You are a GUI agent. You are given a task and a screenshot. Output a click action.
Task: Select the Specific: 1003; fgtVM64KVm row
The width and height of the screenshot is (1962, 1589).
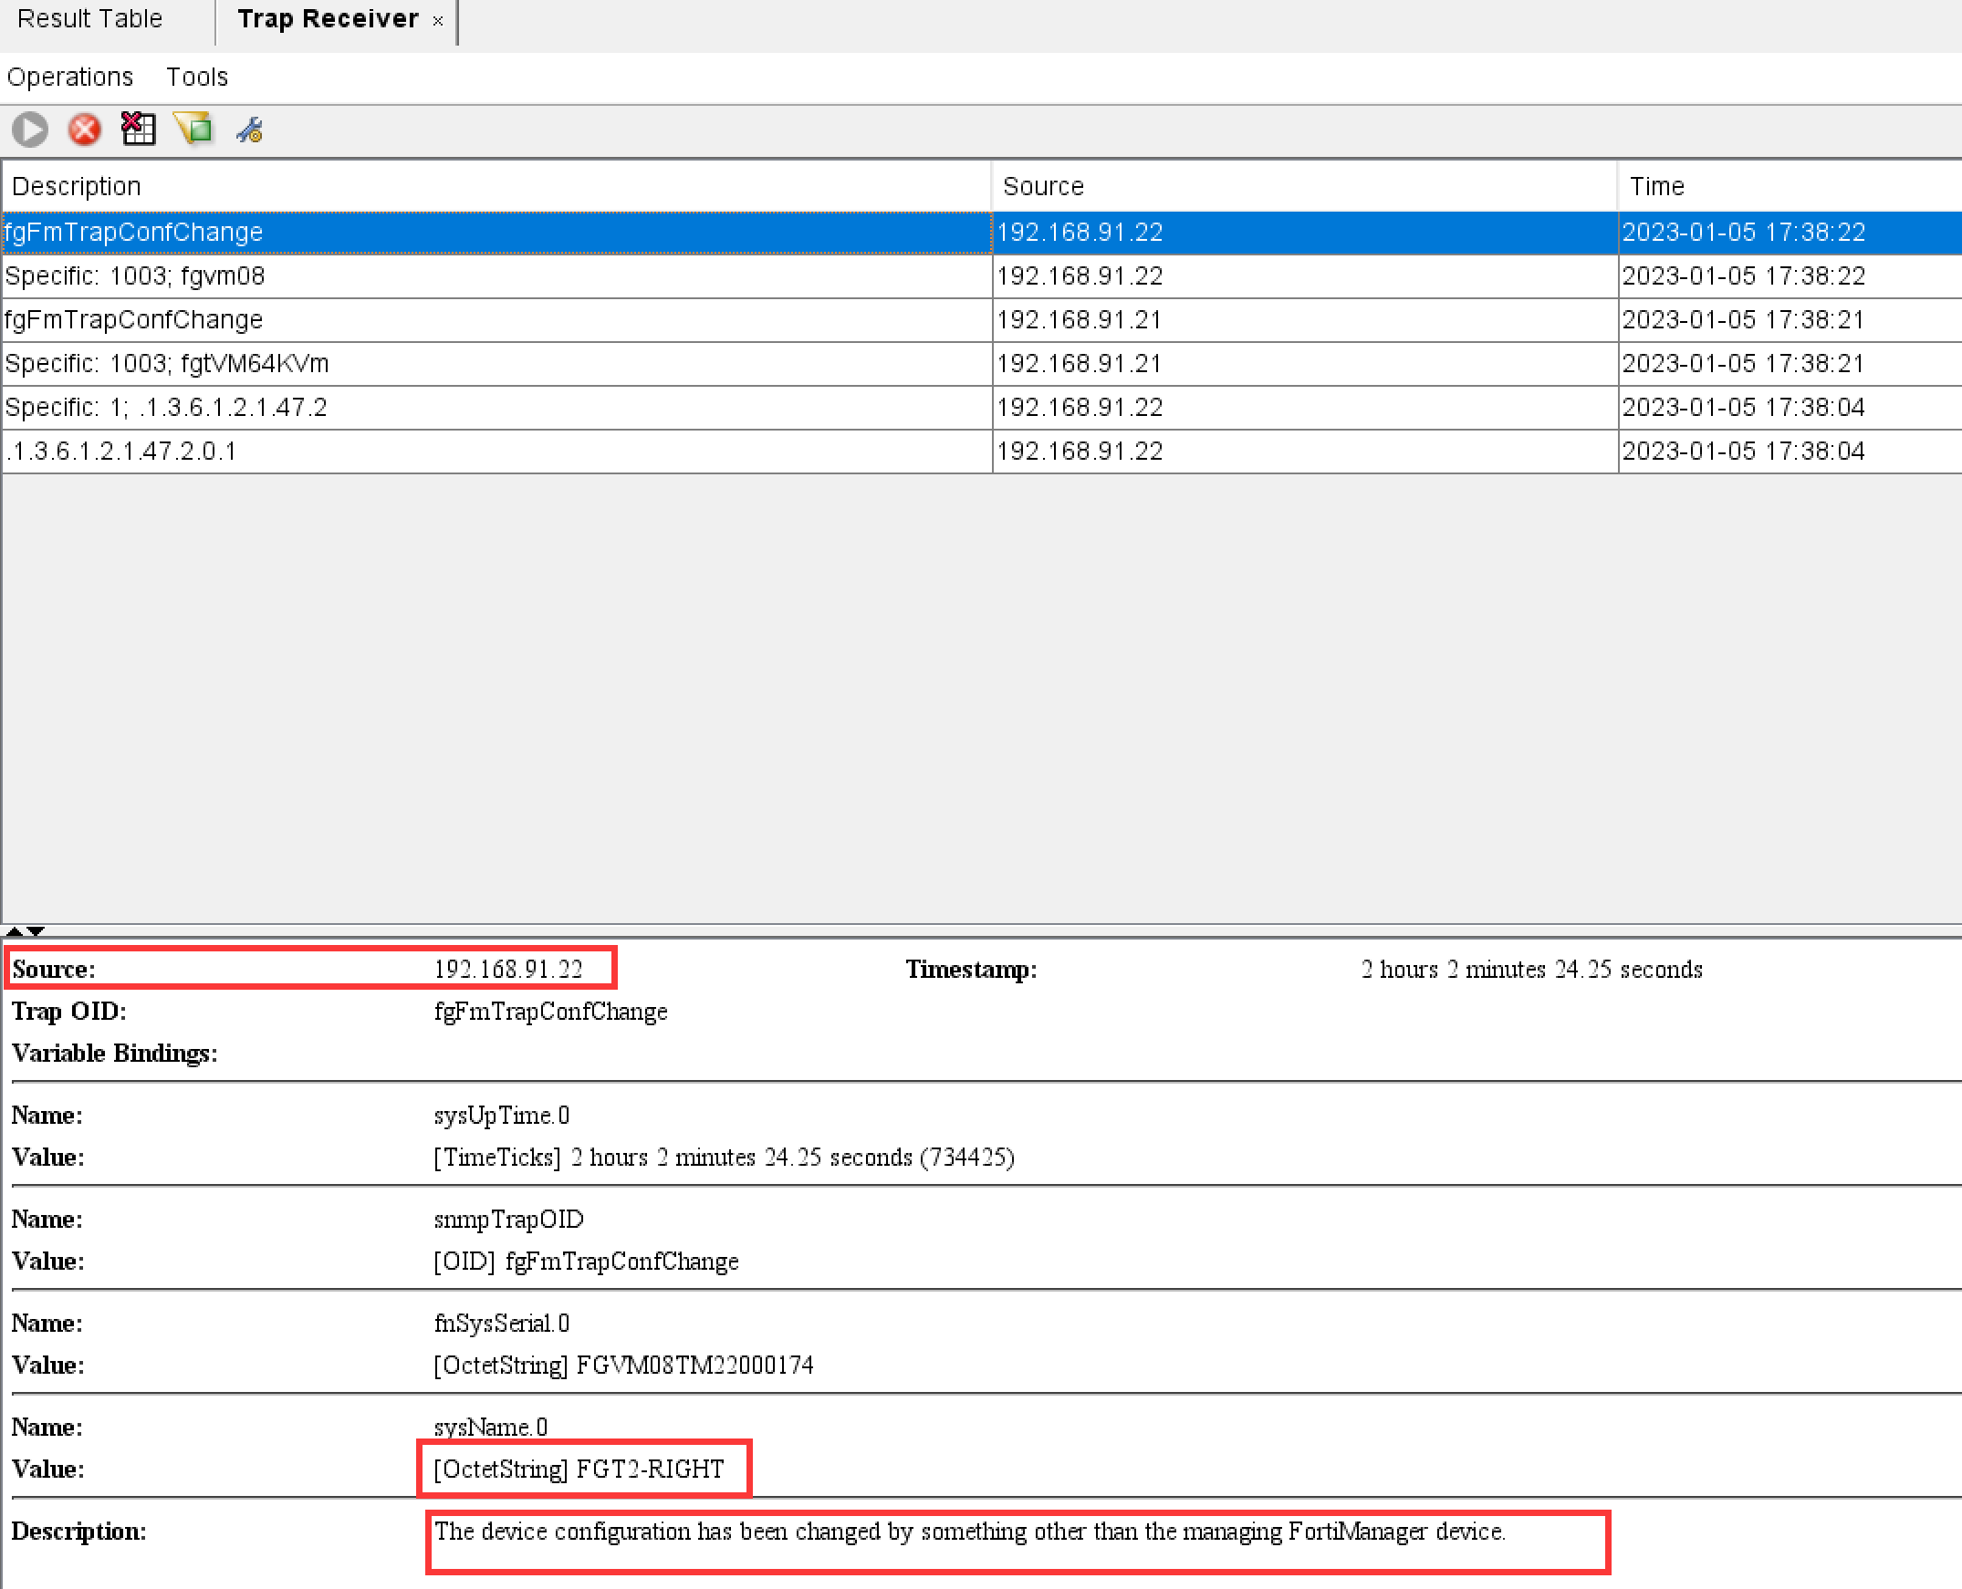167,364
